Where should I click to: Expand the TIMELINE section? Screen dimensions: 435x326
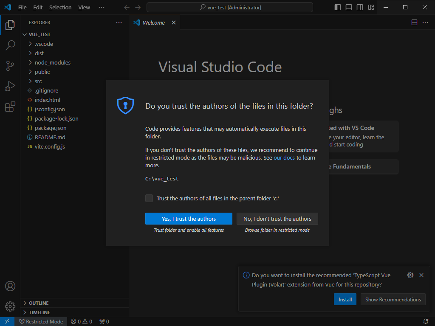click(74, 312)
